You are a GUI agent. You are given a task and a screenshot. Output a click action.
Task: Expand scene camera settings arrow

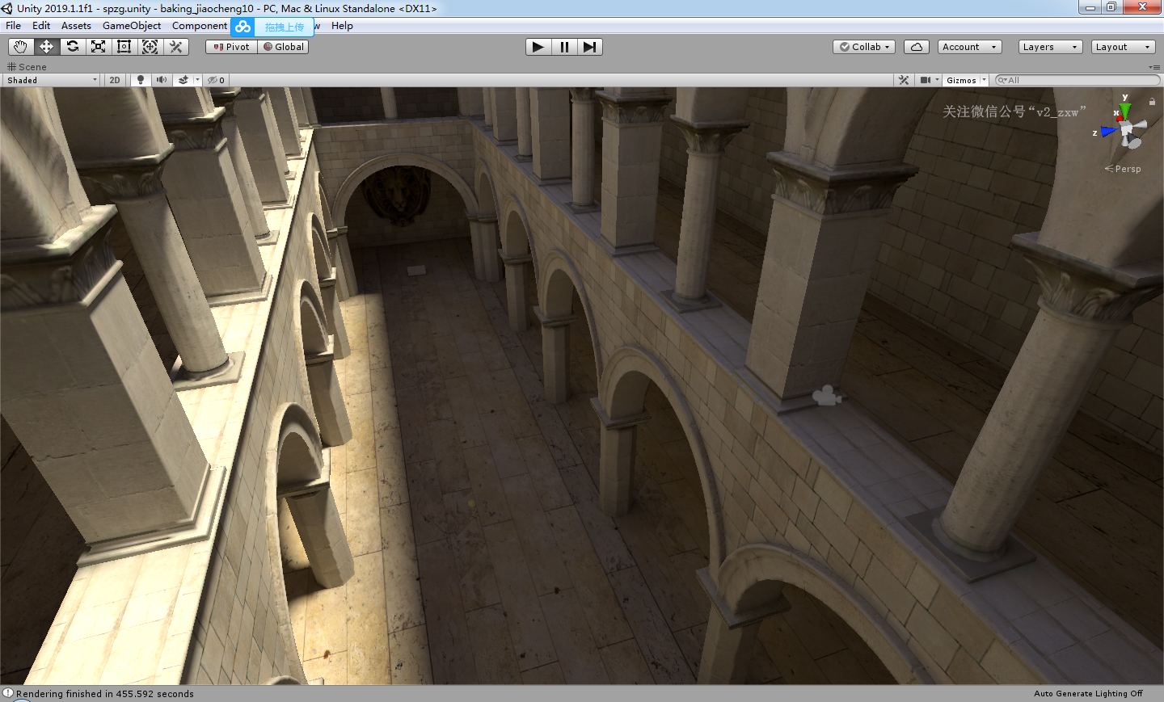(x=938, y=80)
